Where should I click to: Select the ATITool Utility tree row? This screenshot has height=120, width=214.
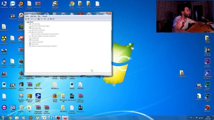pyautogui.click(x=34, y=24)
